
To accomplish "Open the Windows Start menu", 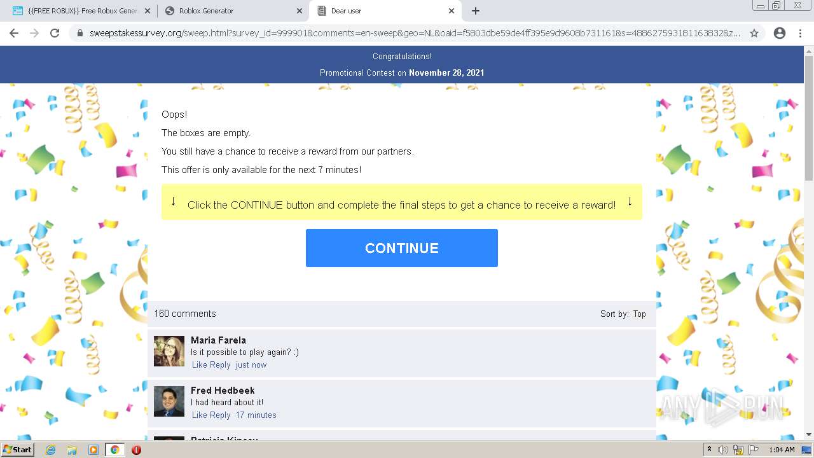I will (x=18, y=450).
